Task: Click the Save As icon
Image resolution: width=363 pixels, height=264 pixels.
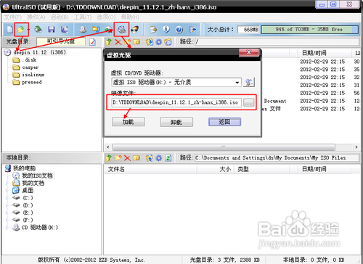Action: (64, 30)
